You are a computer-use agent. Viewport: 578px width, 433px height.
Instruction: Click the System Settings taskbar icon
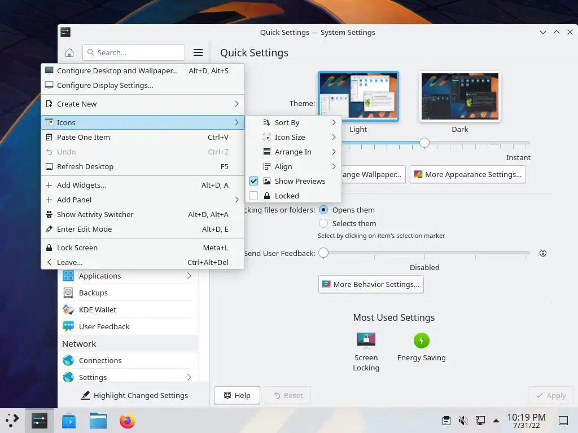(x=40, y=421)
